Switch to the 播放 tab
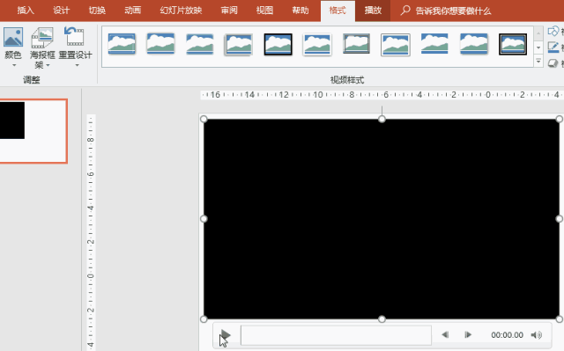Viewport: 564px width, 351px height. (x=373, y=11)
